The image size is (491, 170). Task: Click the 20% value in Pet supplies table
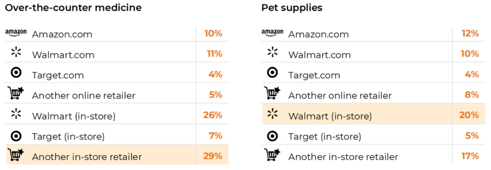point(469,115)
